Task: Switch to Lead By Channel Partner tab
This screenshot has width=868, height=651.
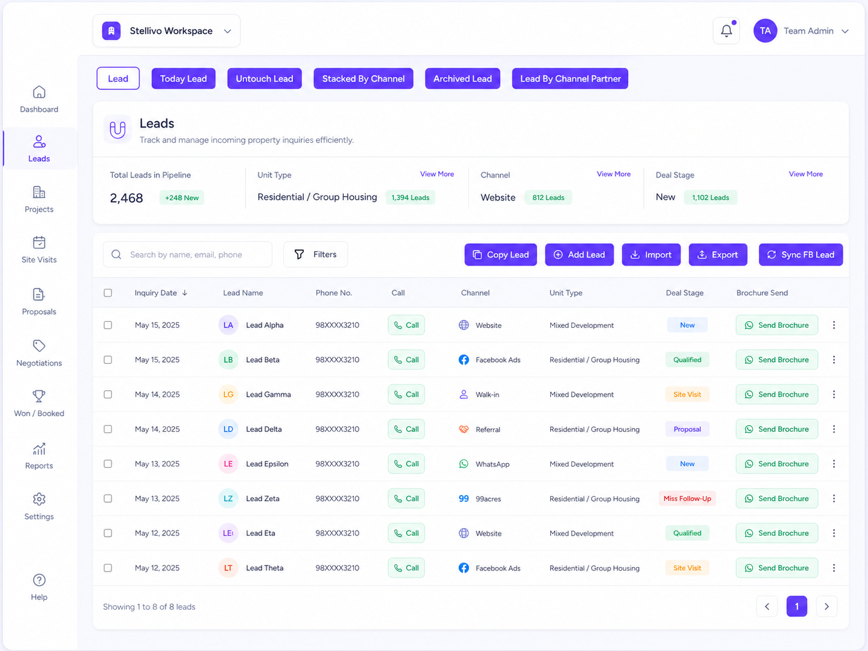Action: (570, 79)
